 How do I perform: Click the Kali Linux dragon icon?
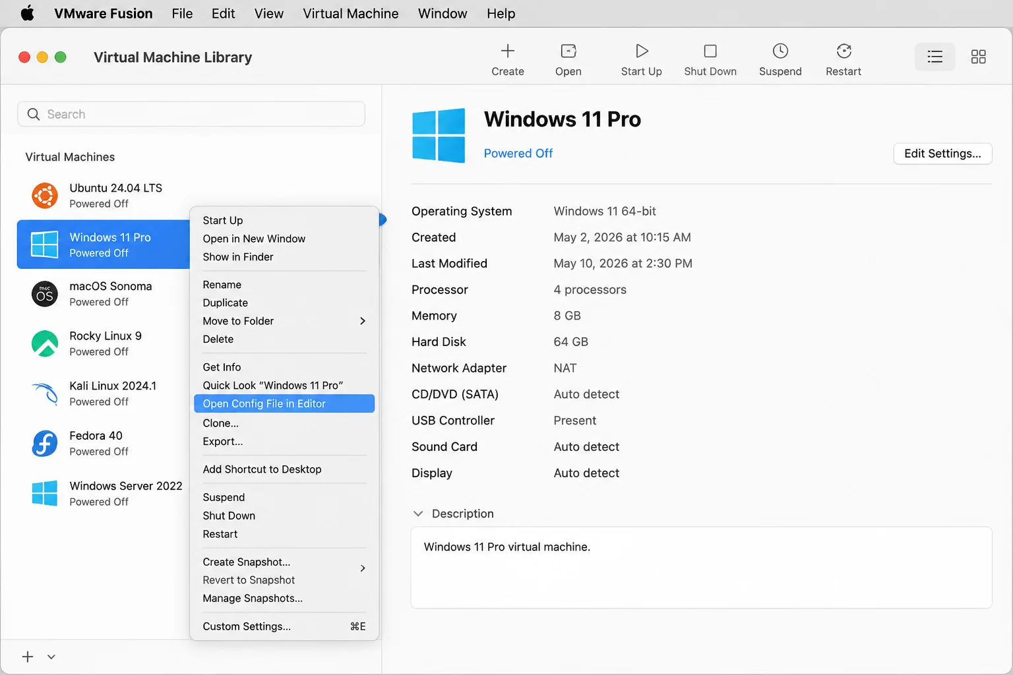[45, 394]
